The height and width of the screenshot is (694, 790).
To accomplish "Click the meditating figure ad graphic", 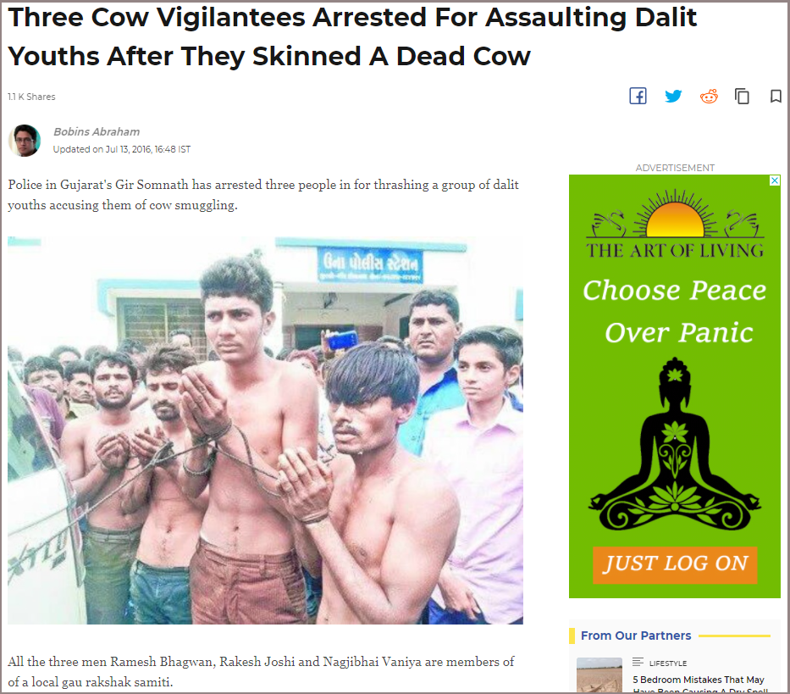I will click(x=675, y=444).
